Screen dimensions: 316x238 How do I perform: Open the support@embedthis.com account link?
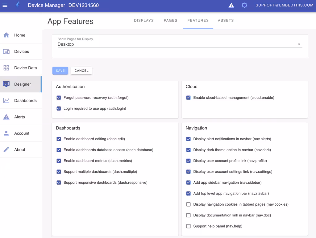tap(284, 5)
